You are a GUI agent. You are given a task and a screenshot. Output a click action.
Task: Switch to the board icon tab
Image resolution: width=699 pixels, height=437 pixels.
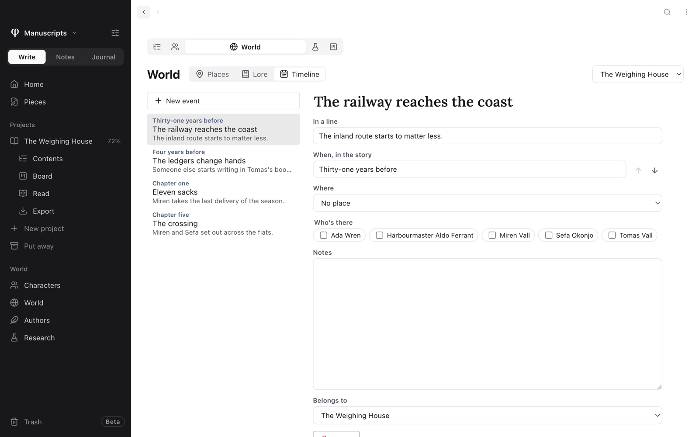(x=333, y=47)
